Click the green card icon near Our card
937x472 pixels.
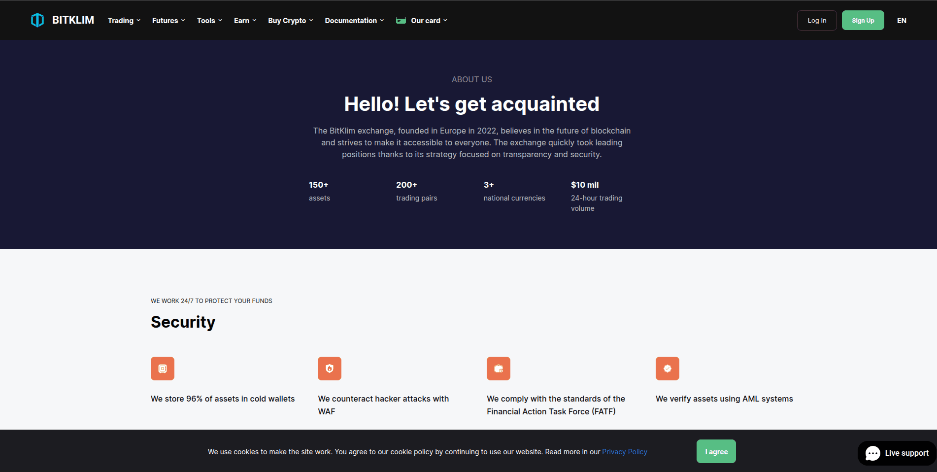click(x=401, y=20)
